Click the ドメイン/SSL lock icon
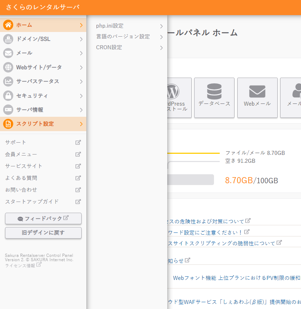The image size is (301, 309). click(8, 39)
